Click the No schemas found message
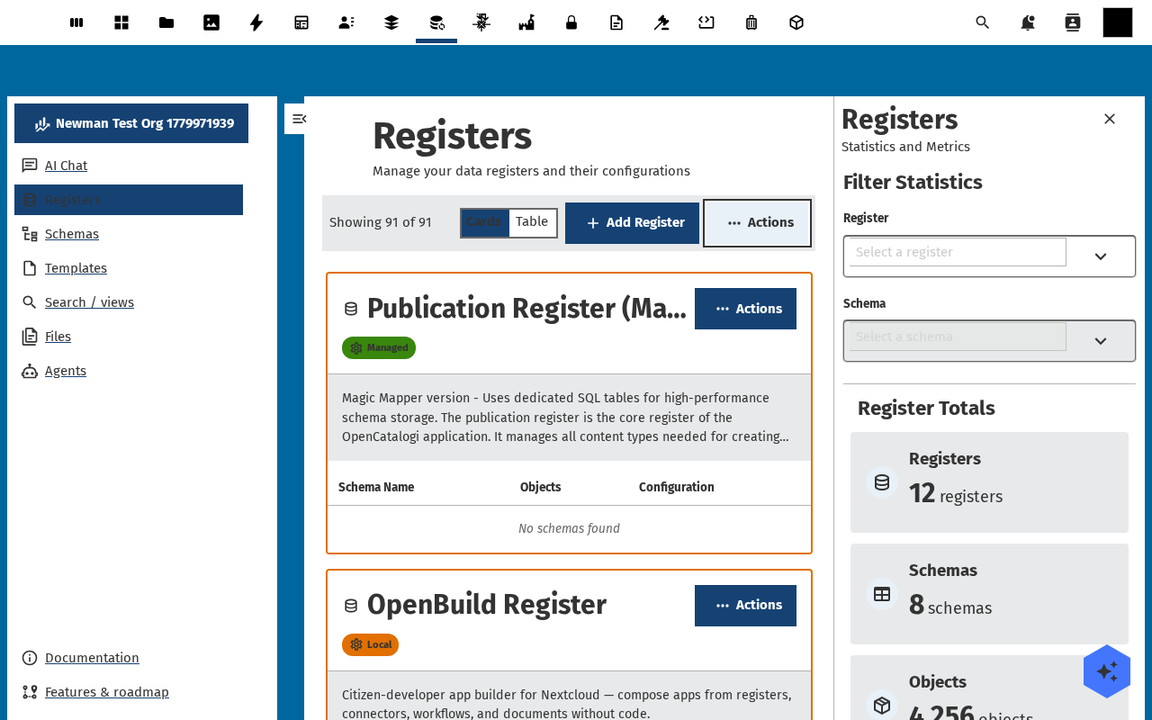 click(x=569, y=528)
